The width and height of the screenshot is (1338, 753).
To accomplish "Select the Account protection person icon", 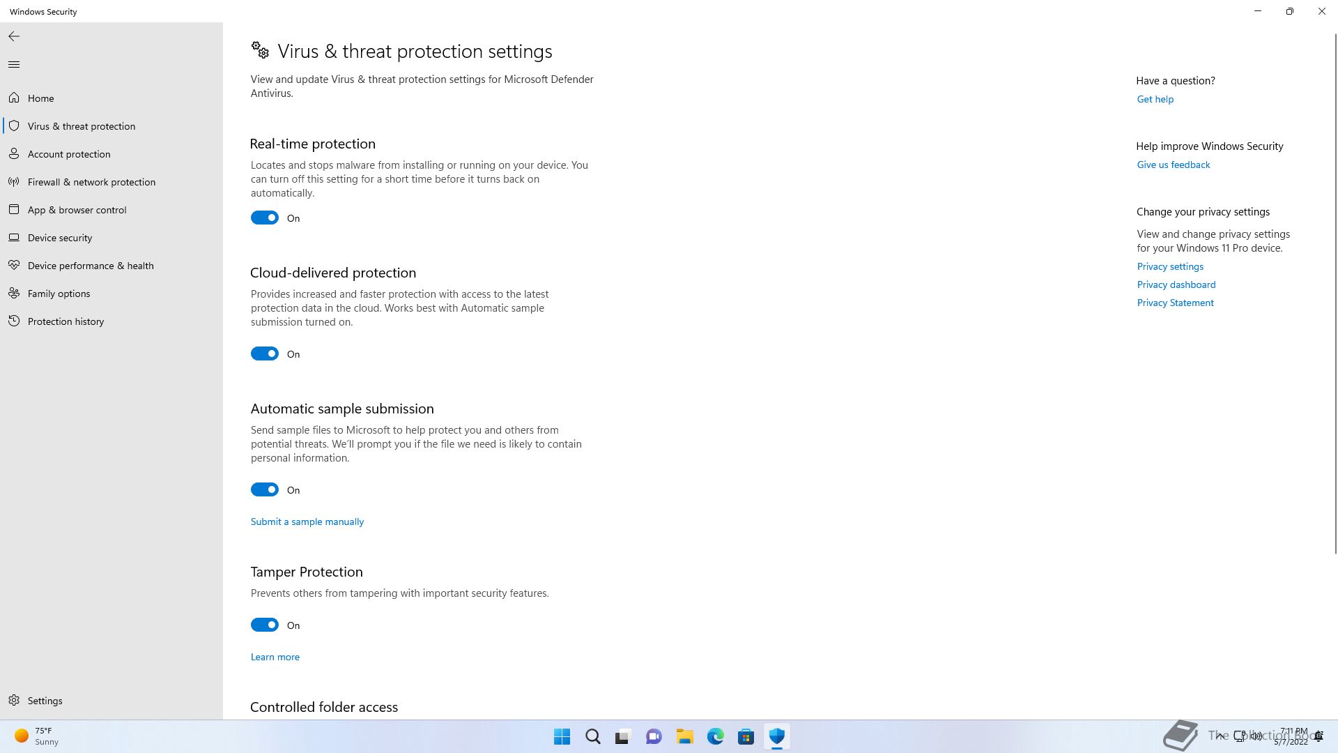I will tap(14, 154).
